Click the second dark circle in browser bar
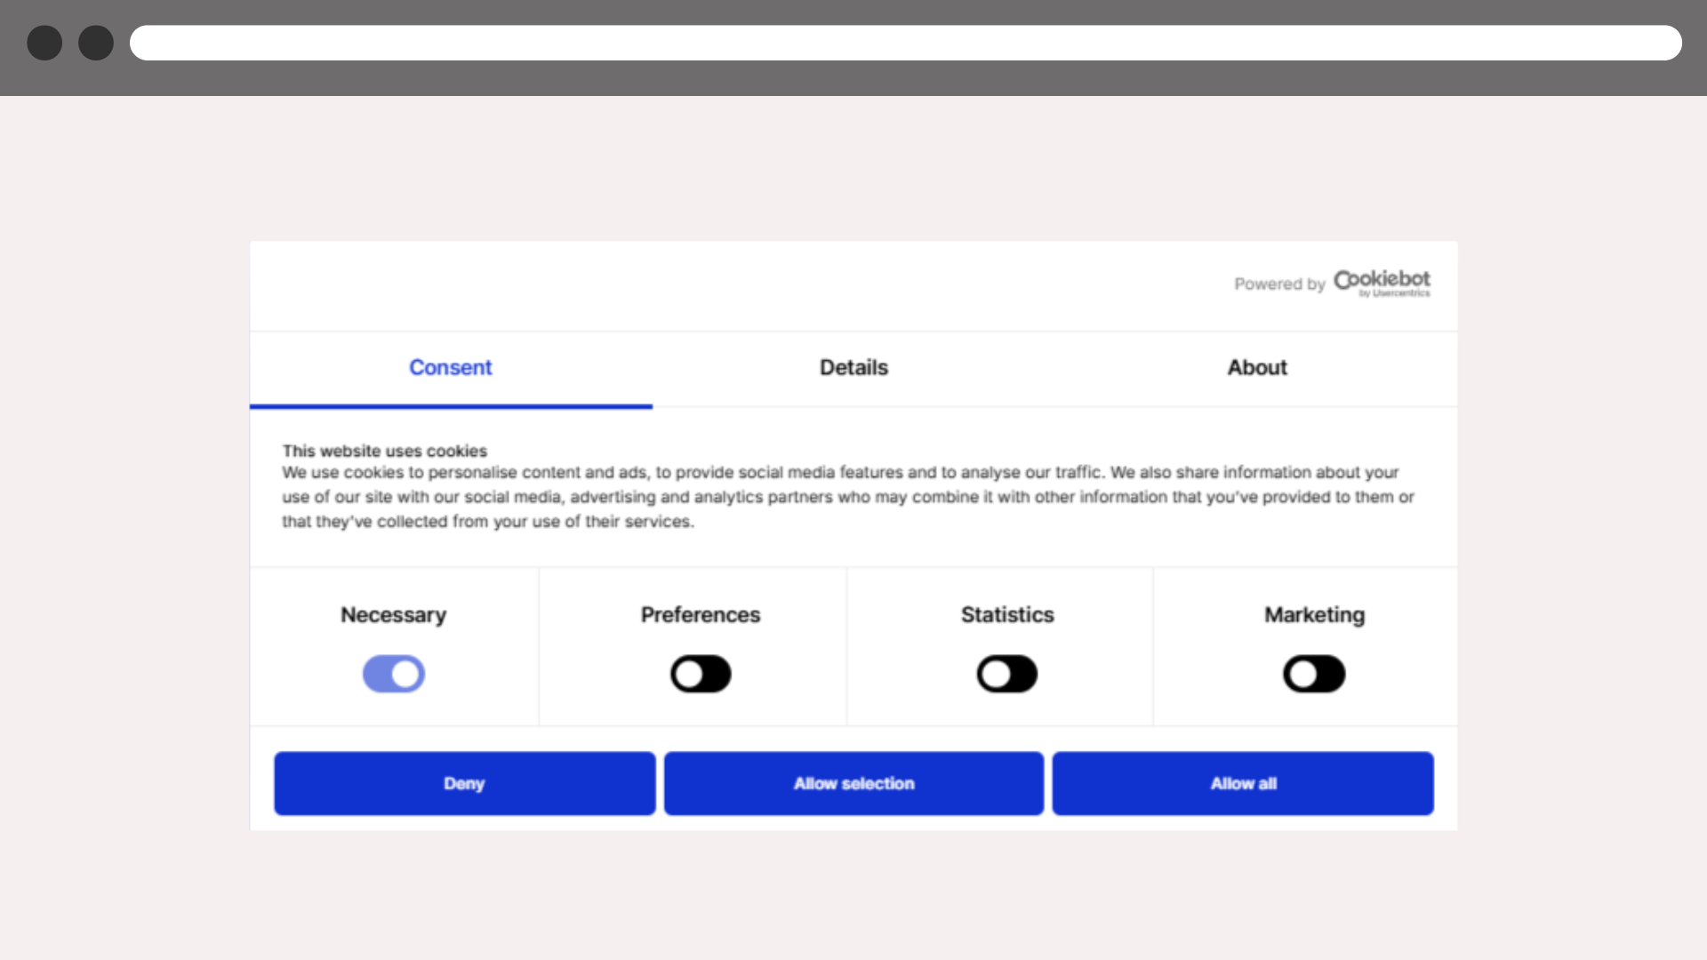The image size is (1707, 960). (x=96, y=43)
